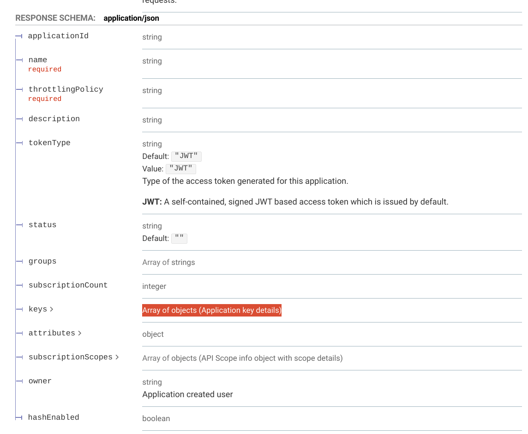Select the highlighted Application key details text
528x434 pixels.
211,310
